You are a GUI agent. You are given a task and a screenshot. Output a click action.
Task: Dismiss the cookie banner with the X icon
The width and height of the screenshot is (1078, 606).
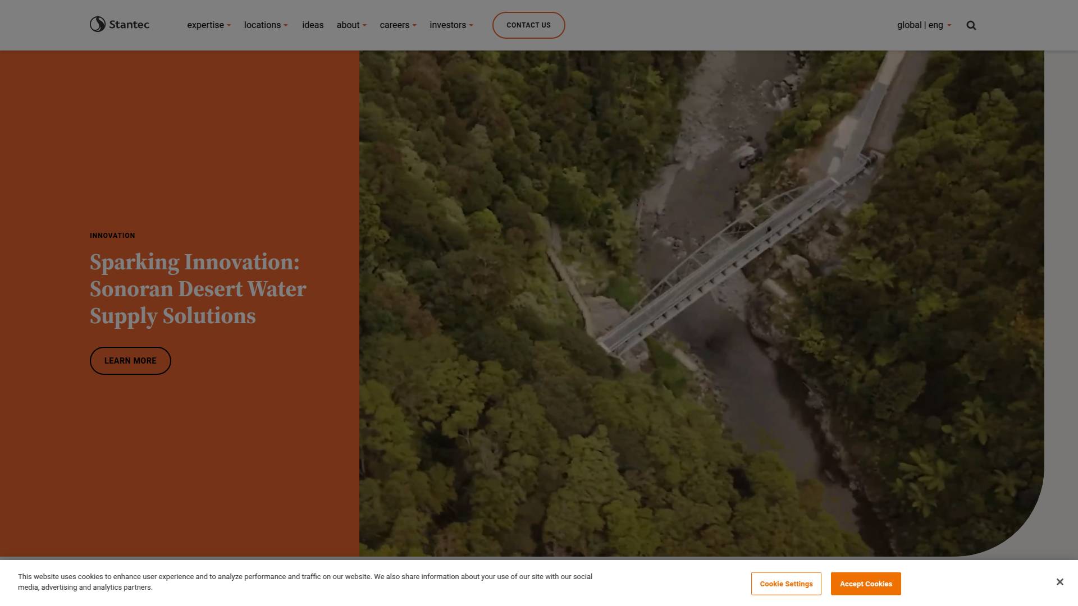1059,581
